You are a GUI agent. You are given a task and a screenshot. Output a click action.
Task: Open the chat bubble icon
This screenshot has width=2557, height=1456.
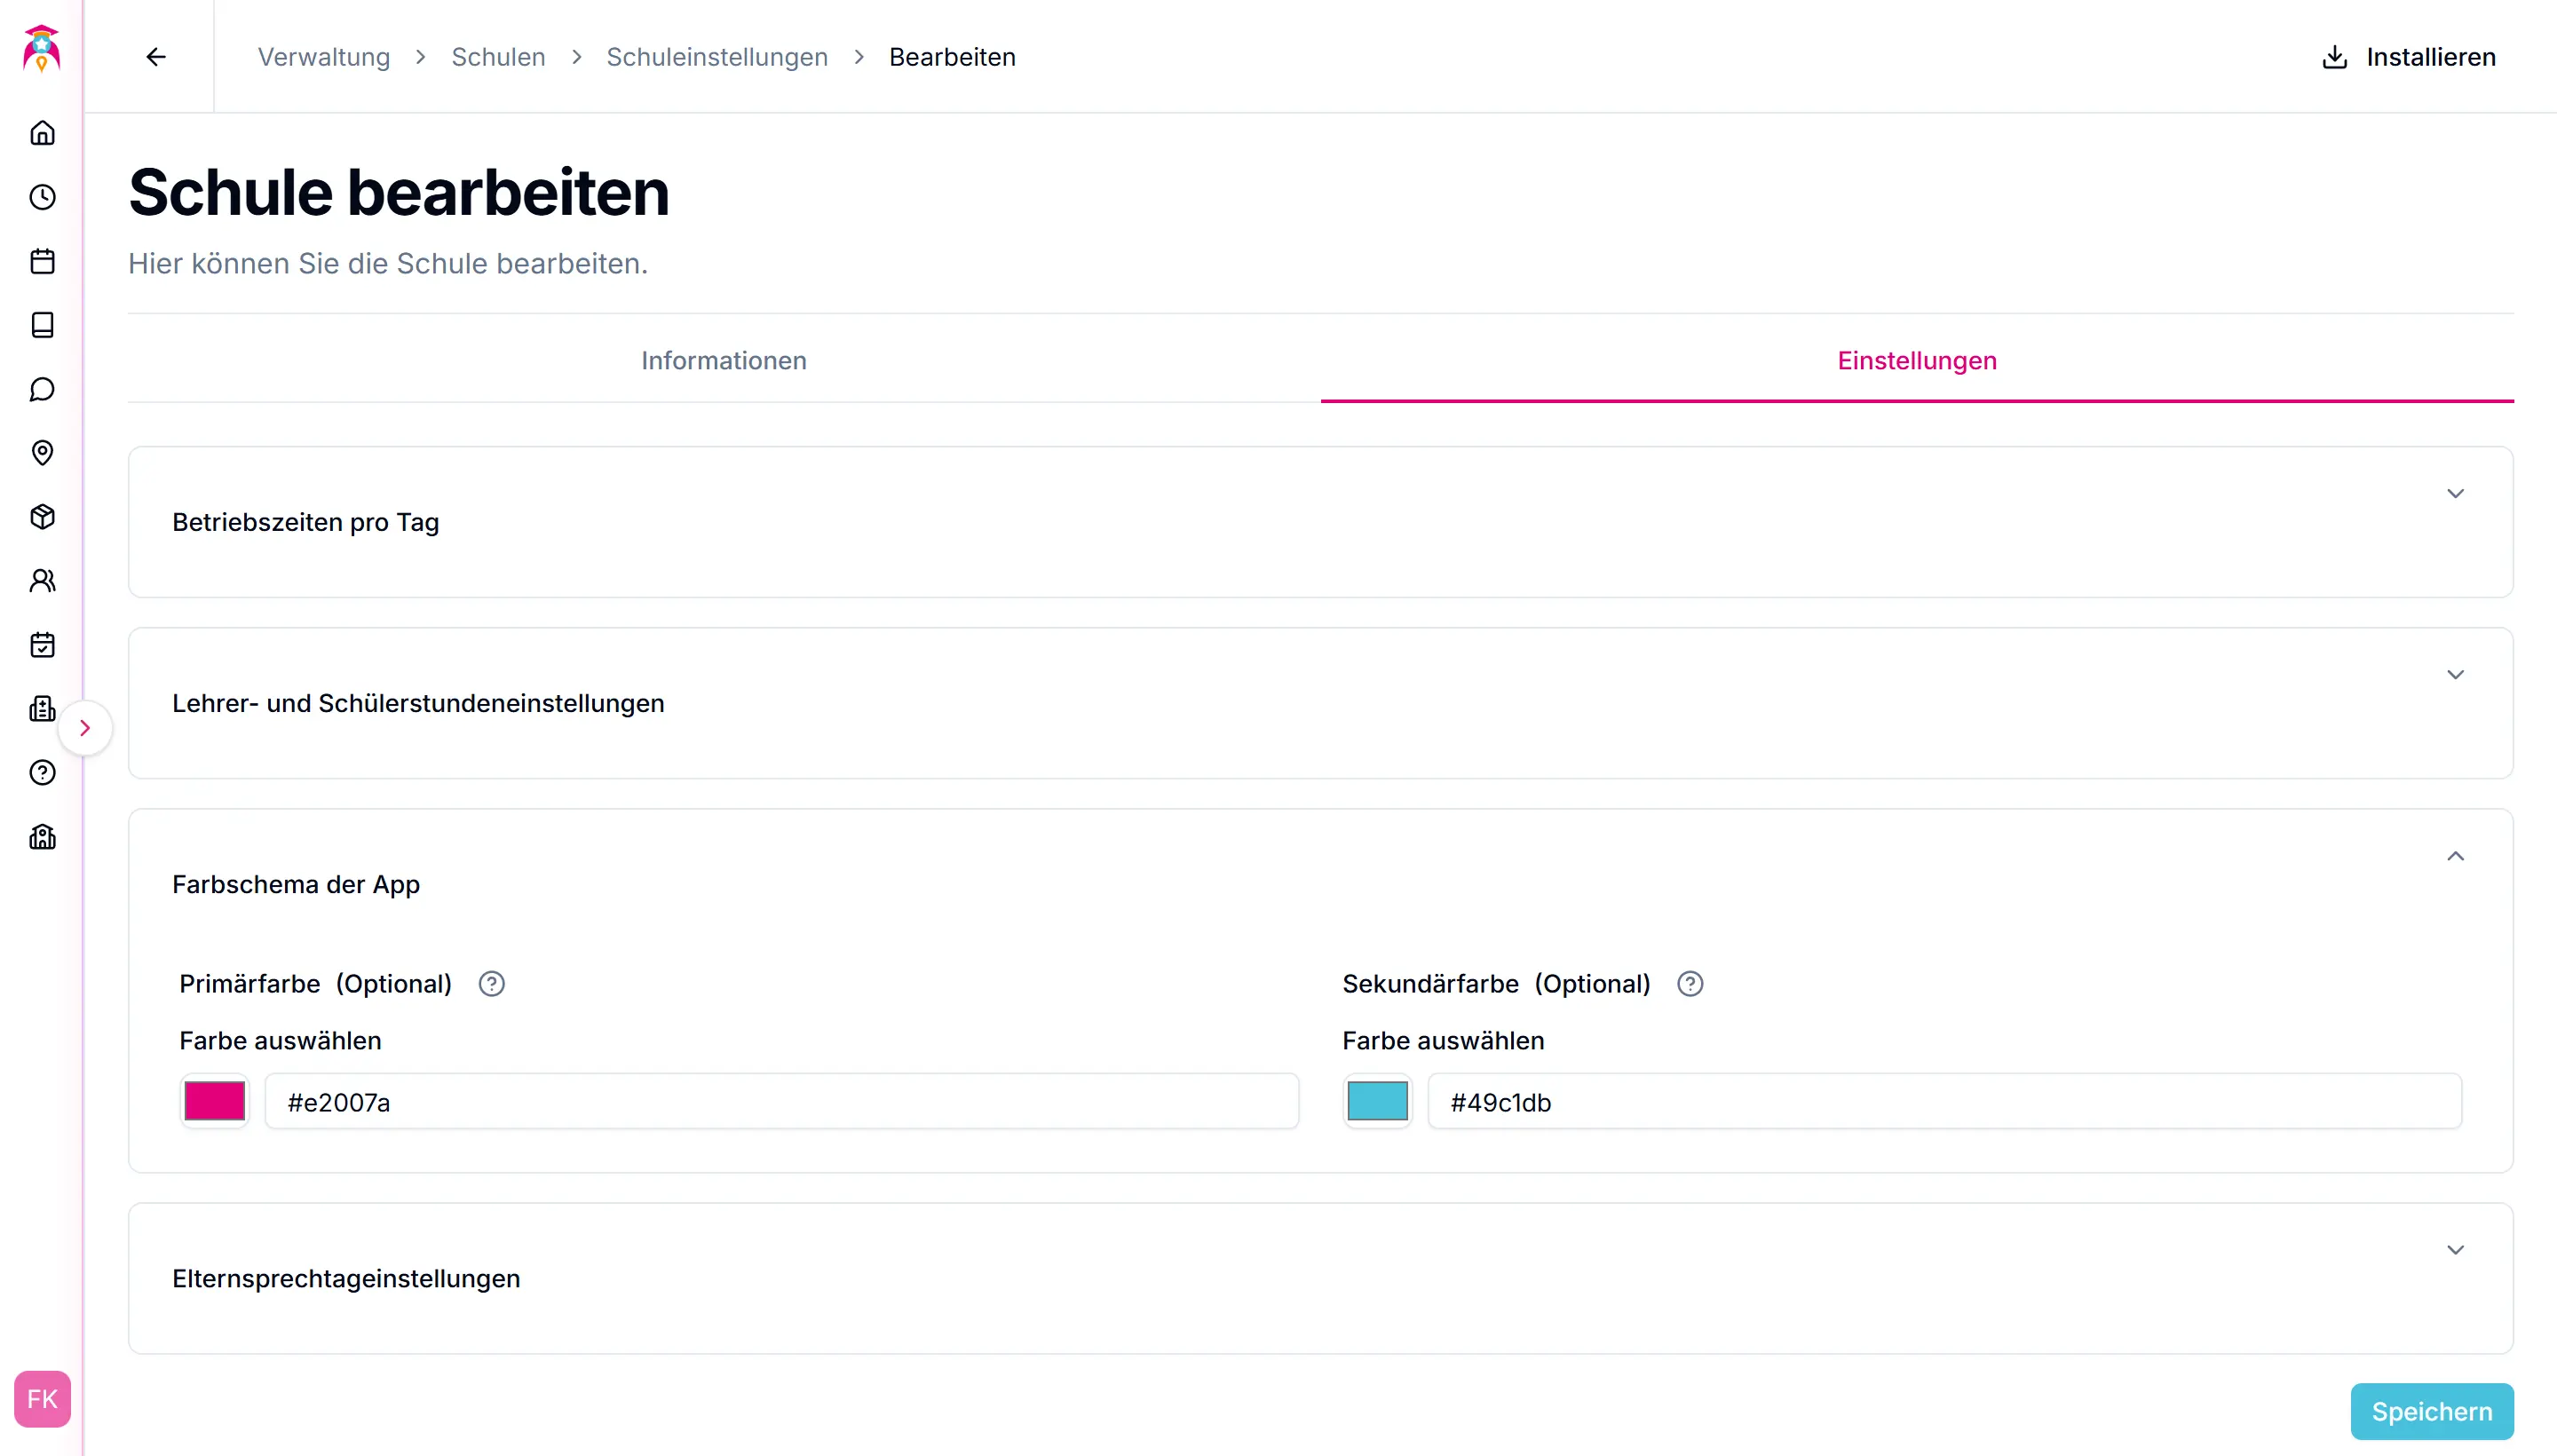[x=42, y=389]
